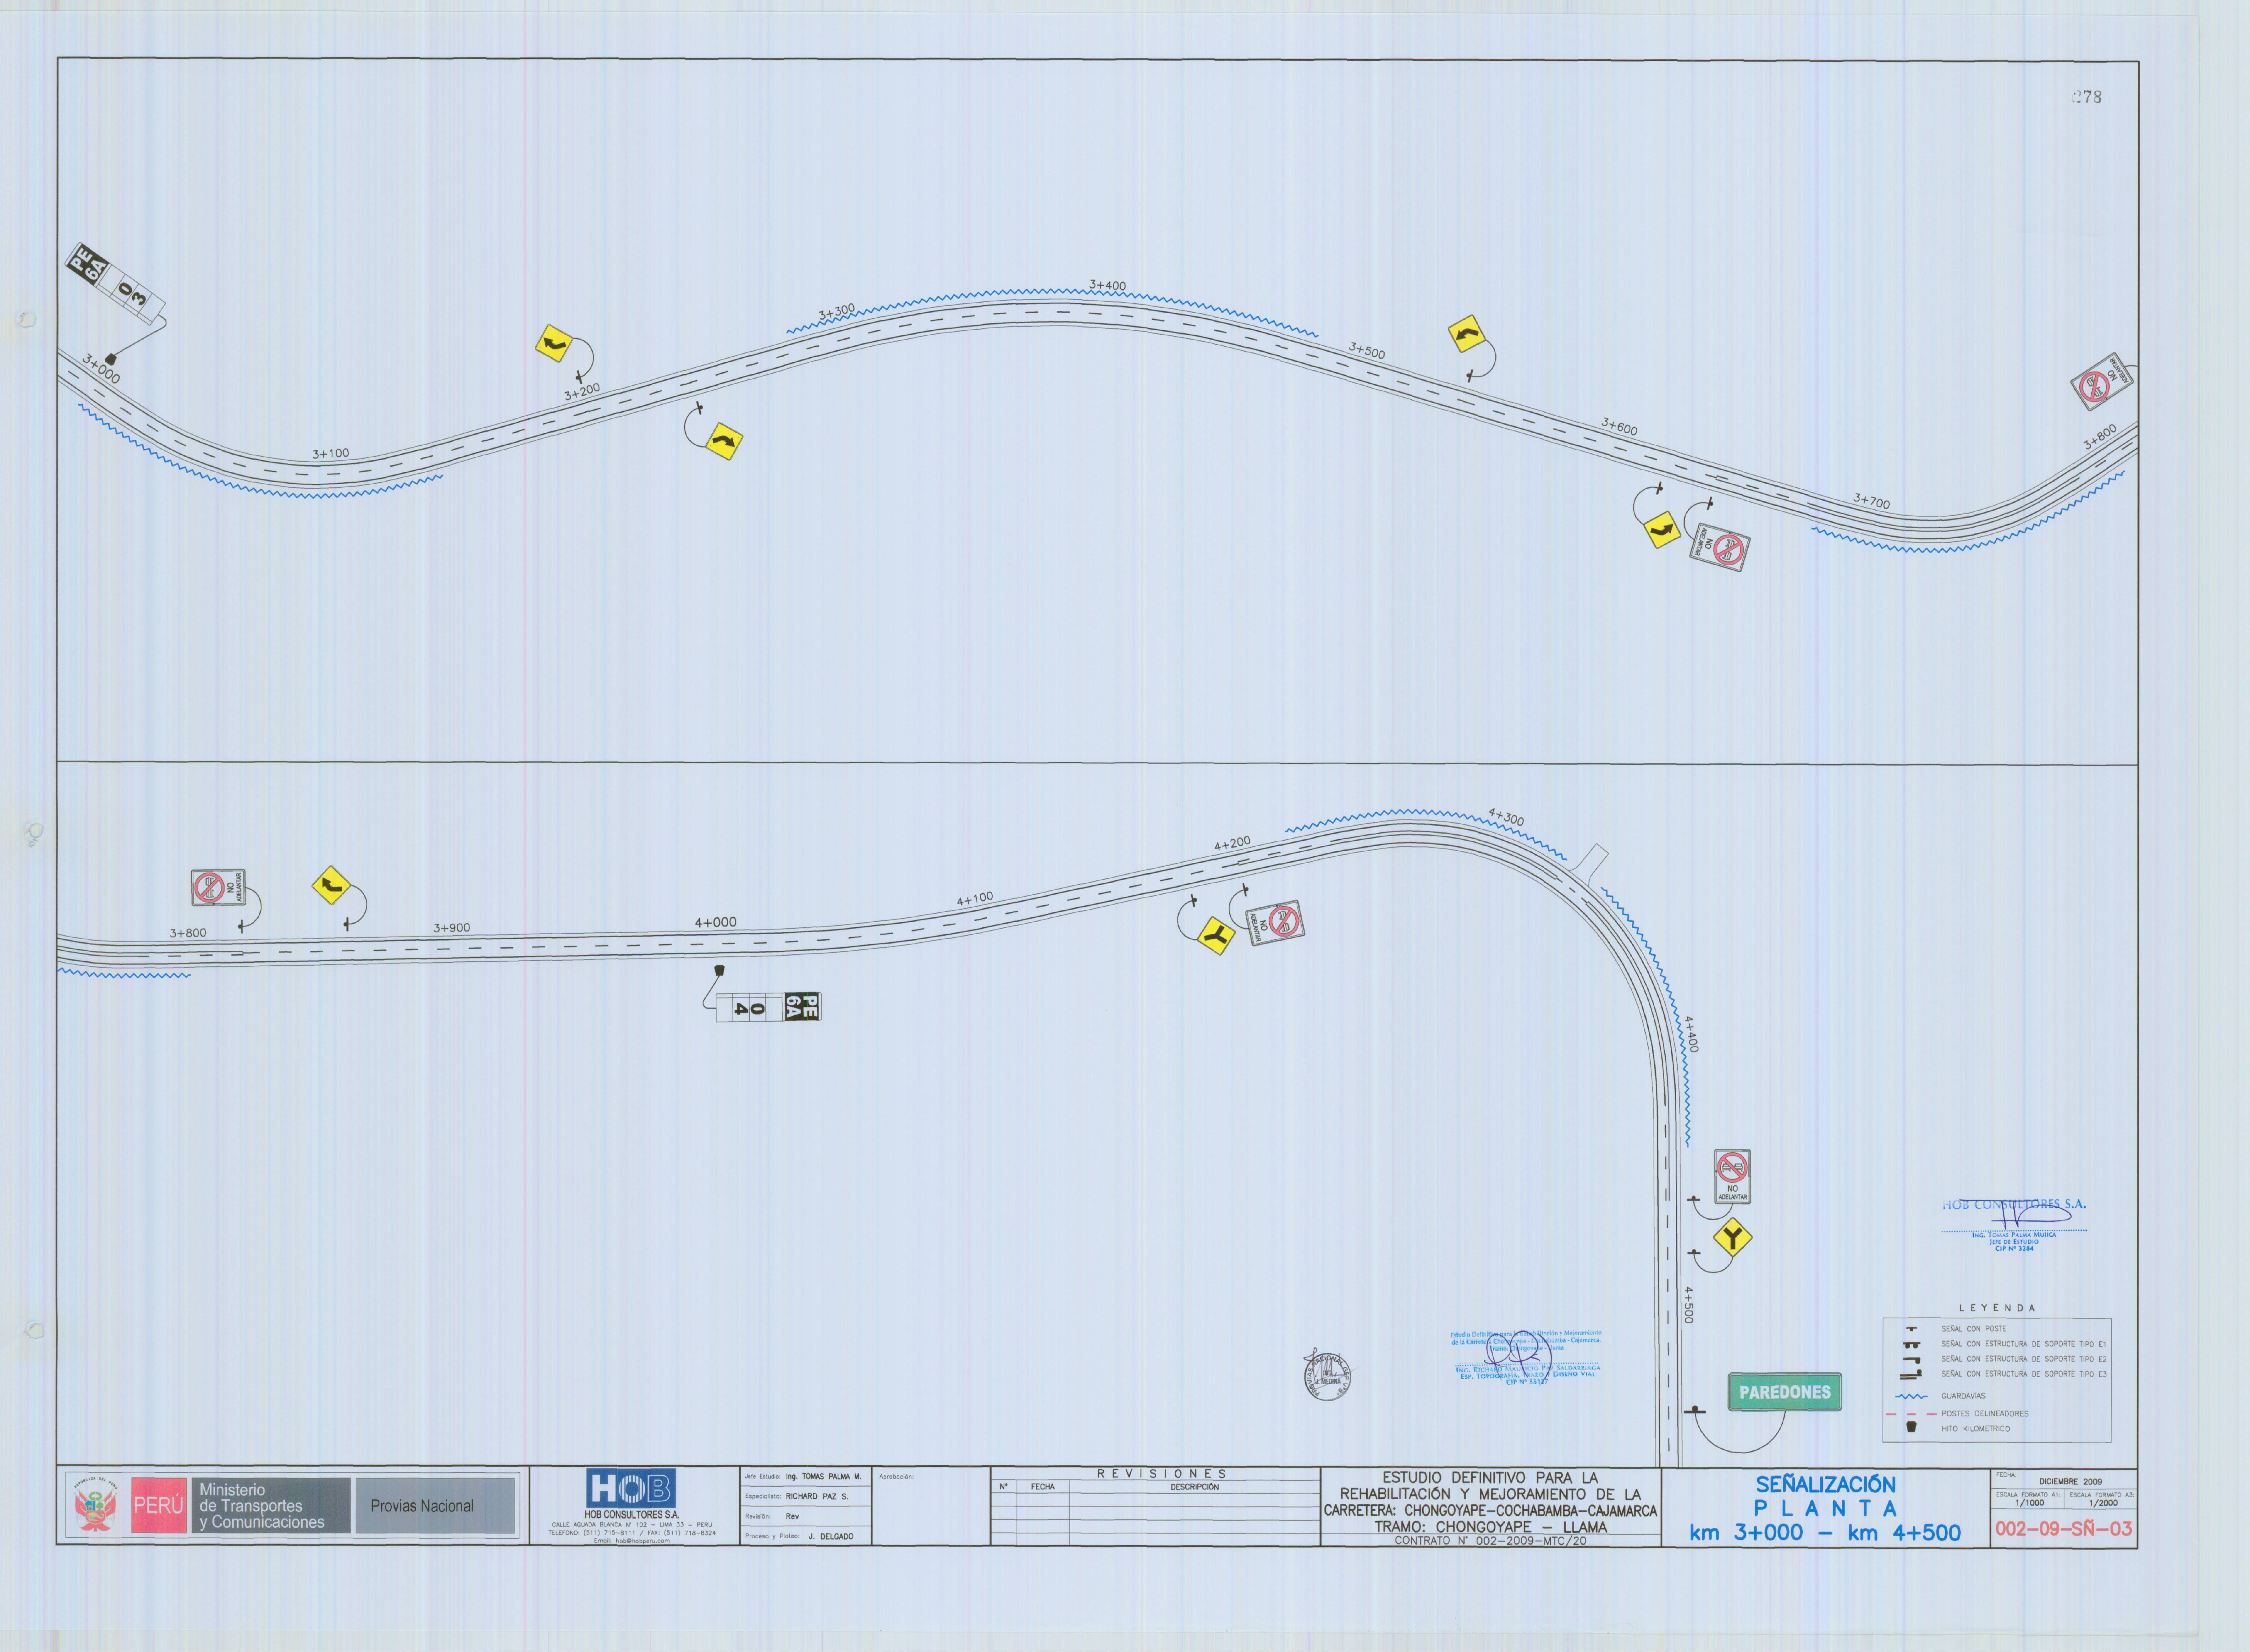Click No Adelantar sign above lower 3+800
Screen dimensions: 2250x1652
pyautogui.click(x=218, y=888)
